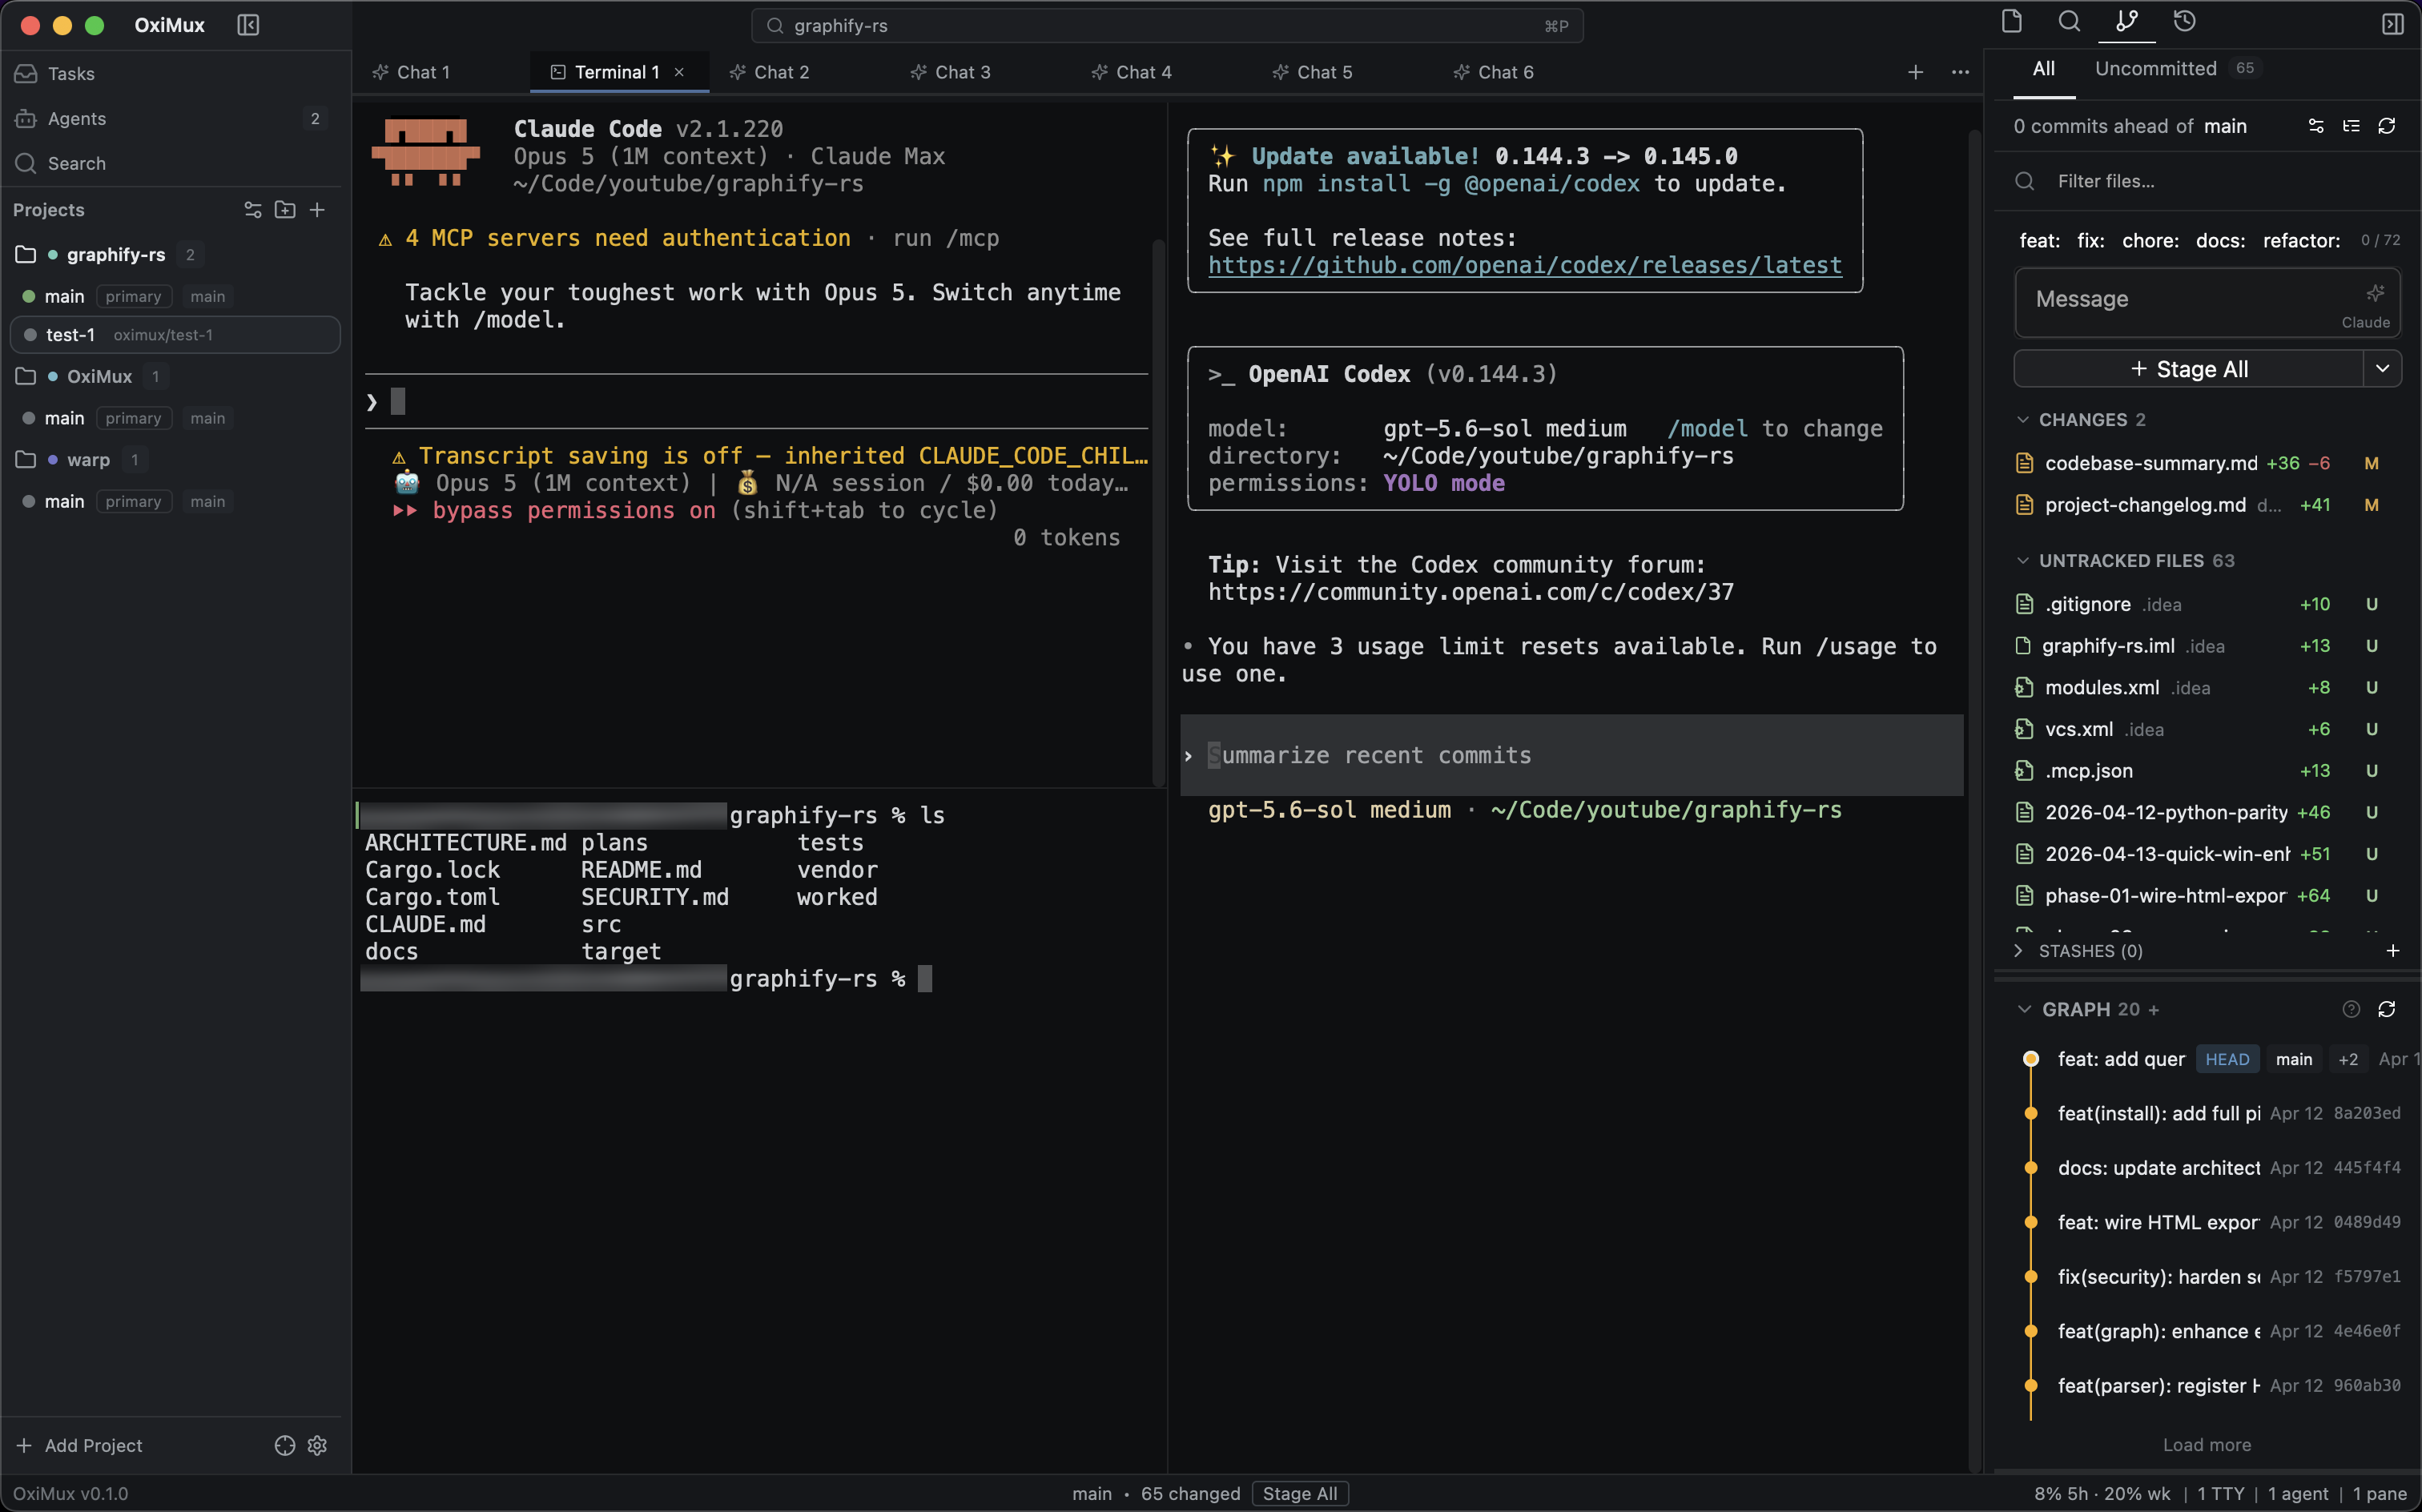Select the test-1 worktree row
2422x1512 pixels.
(x=175, y=335)
